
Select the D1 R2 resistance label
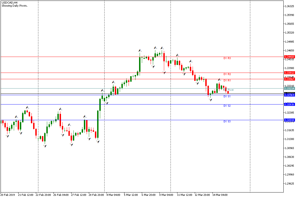click(227, 74)
